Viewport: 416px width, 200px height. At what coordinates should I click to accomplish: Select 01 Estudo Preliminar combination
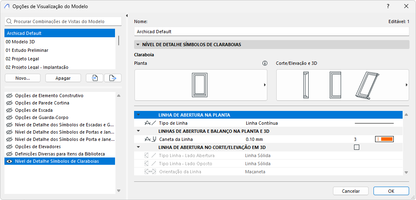coord(27,50)
